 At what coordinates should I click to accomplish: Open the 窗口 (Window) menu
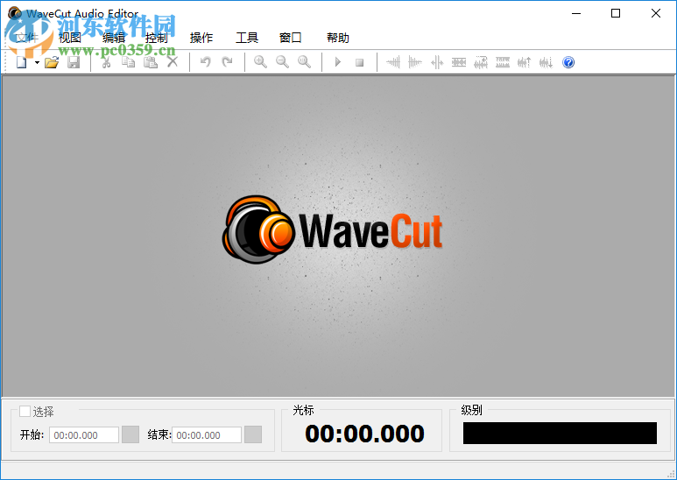click(290, 38)
